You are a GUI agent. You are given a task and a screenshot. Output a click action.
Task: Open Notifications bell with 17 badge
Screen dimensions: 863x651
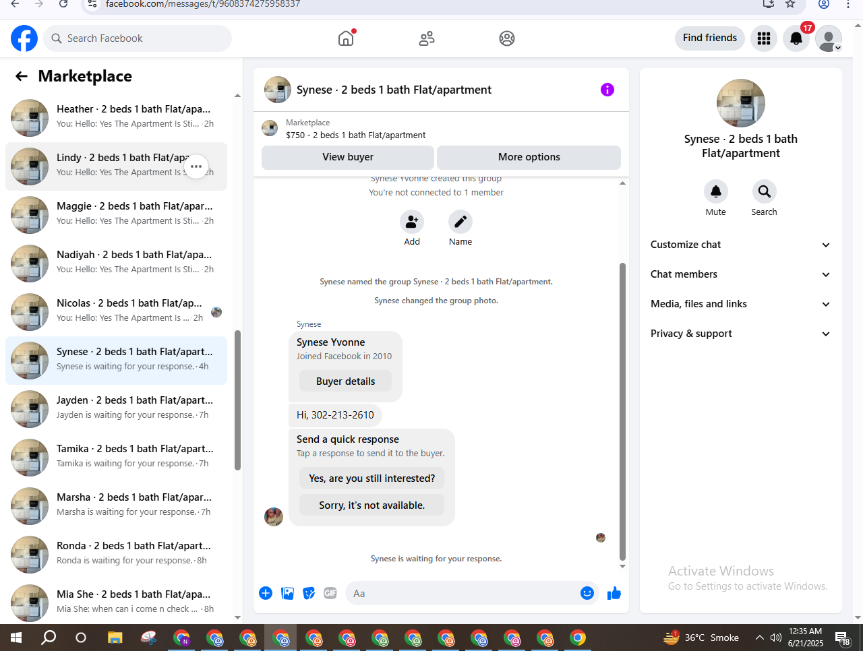[x=796, y=38]
